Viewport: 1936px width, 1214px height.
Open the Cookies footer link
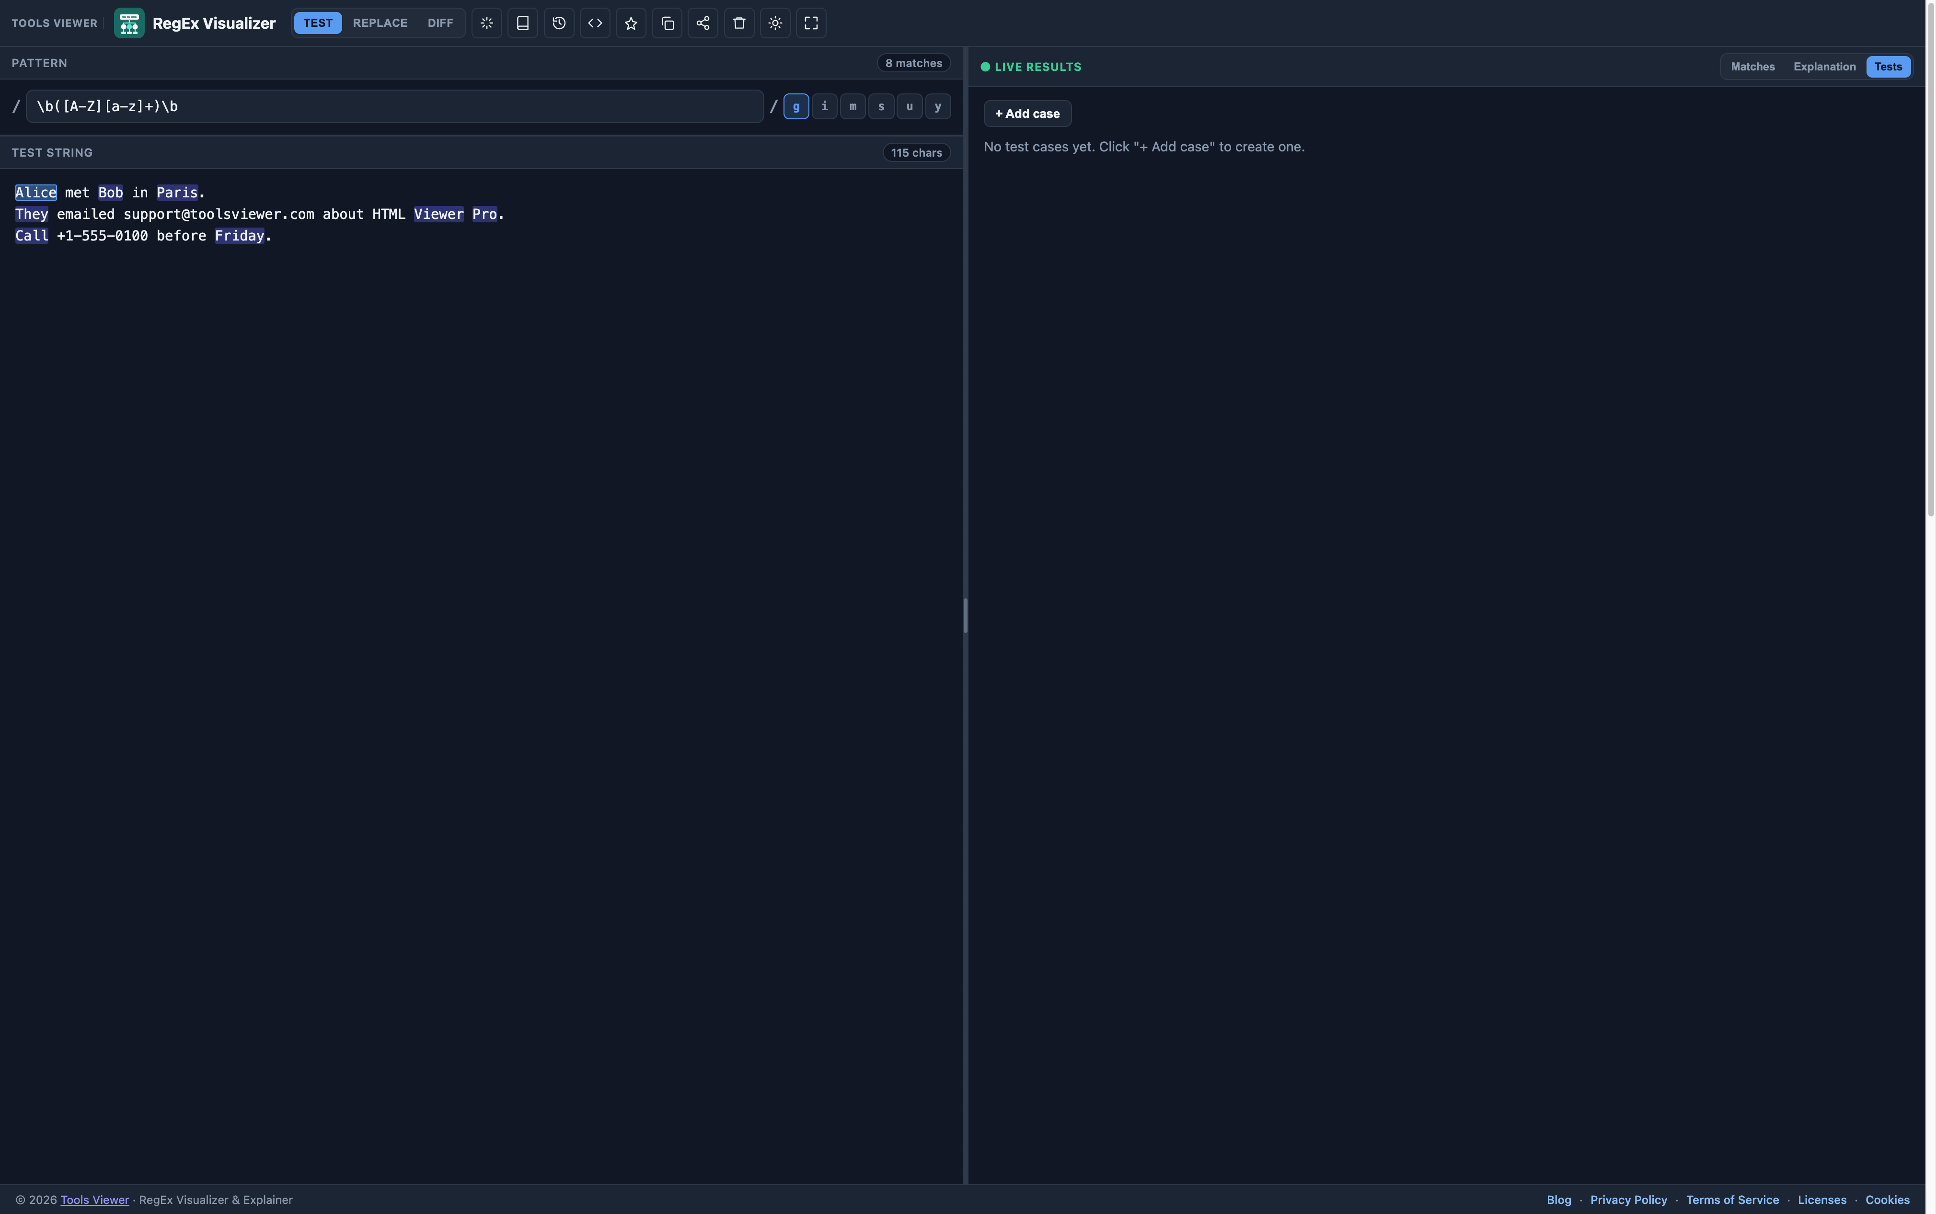[x=1887, y=1201]
